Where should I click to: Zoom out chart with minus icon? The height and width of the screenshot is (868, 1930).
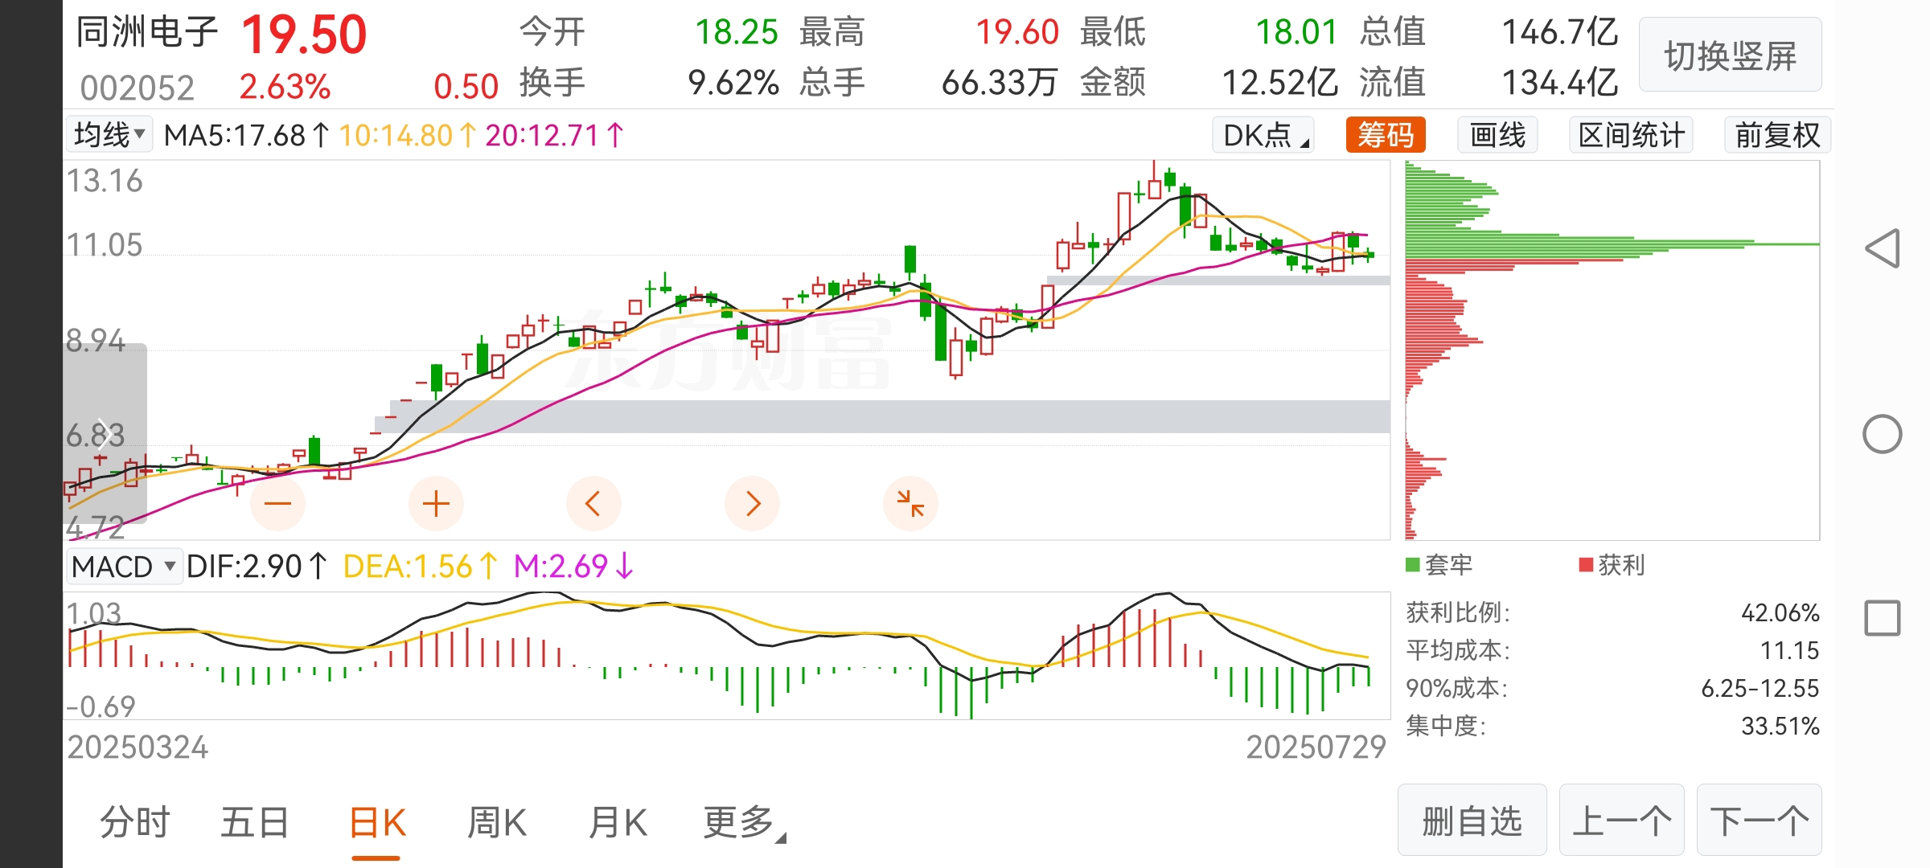click(277, 504)
